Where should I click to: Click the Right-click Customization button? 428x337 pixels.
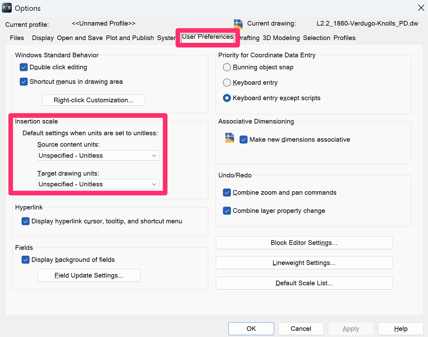[93, 100]
